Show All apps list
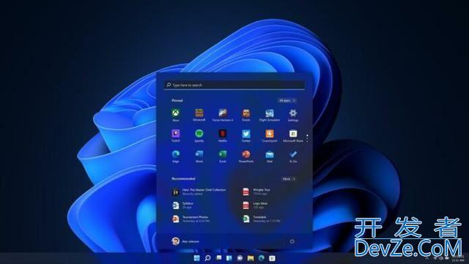This screenshot has height=264, width=469. pyautogui.click(x=287, y=100)
